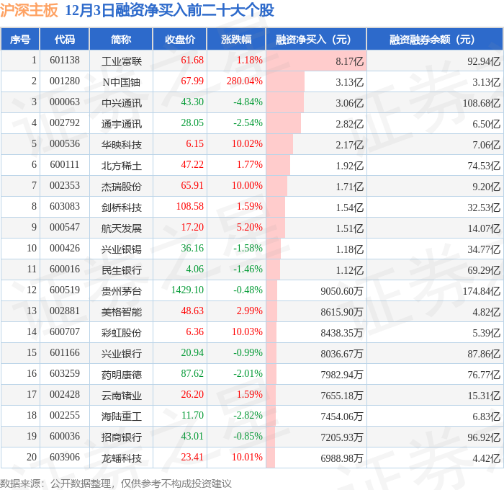Click net buy value 8615.90万
The image size is (504, 490).
[342, 312]
